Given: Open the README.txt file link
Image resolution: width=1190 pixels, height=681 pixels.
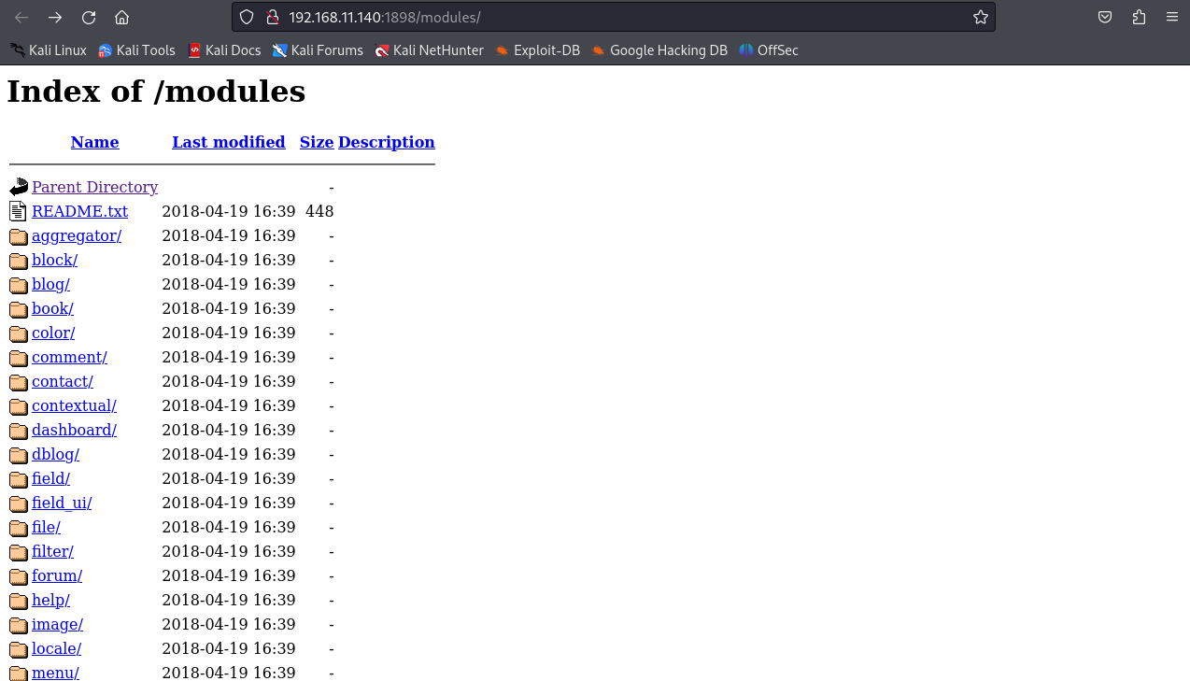Looking at the screenshot, I should [x=79, y=211].
